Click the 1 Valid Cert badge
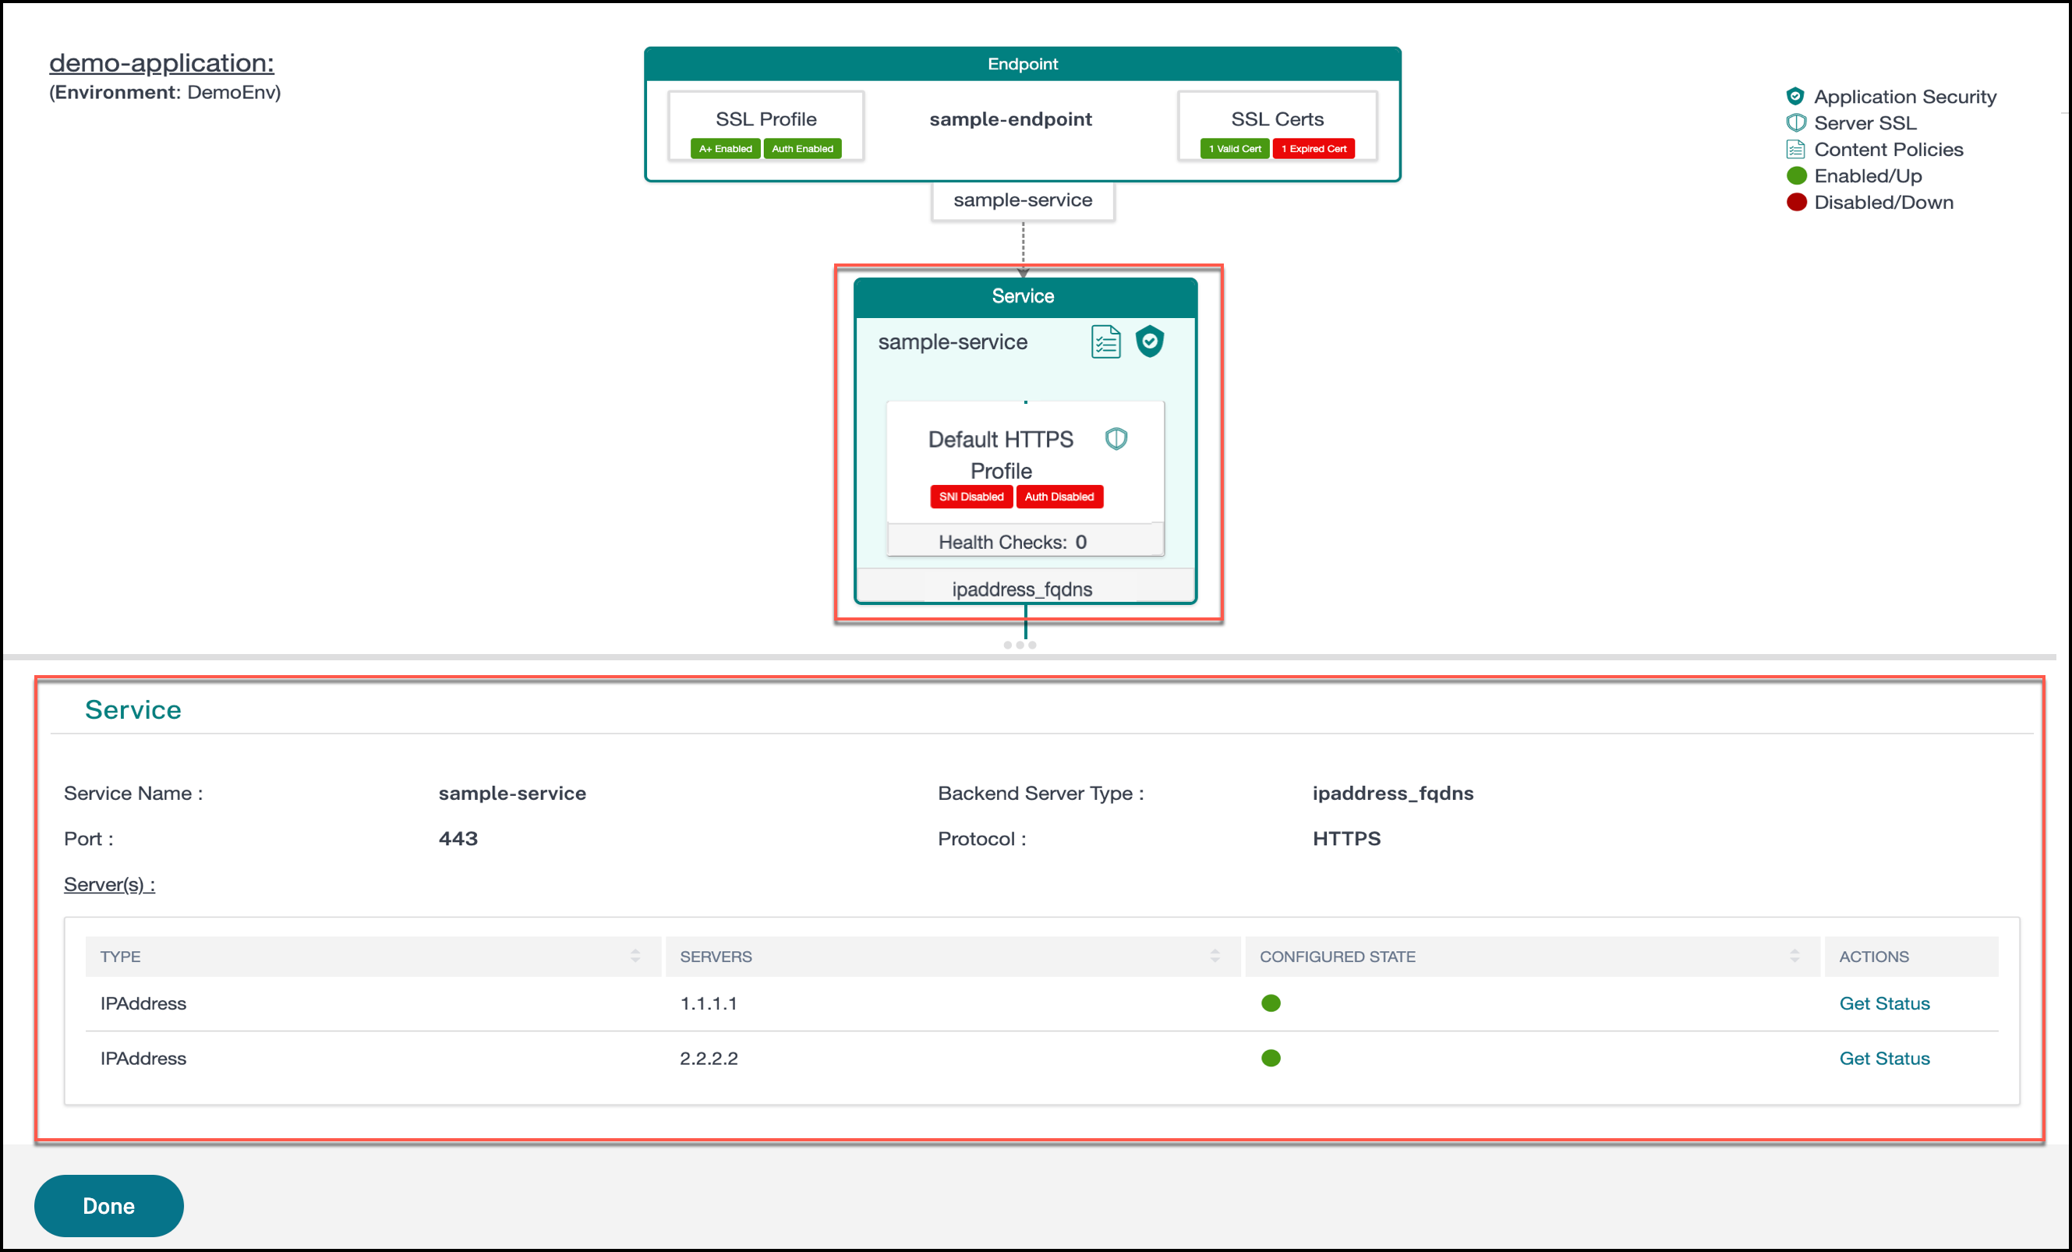This screenshot has height=1252, width=2072. [1235, 149]
